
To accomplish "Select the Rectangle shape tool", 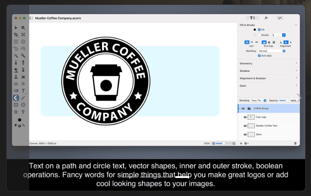I will pos(16,105).
